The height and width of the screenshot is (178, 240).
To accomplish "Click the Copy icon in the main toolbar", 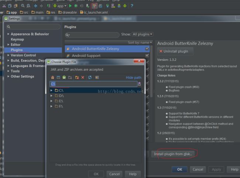I will [x=10, y=6].
